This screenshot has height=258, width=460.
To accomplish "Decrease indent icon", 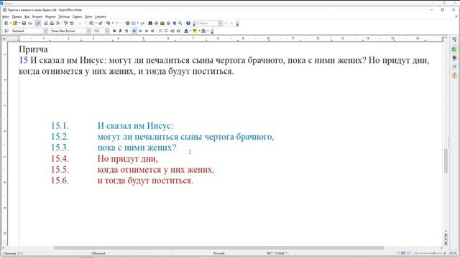I will pos(172,31).
